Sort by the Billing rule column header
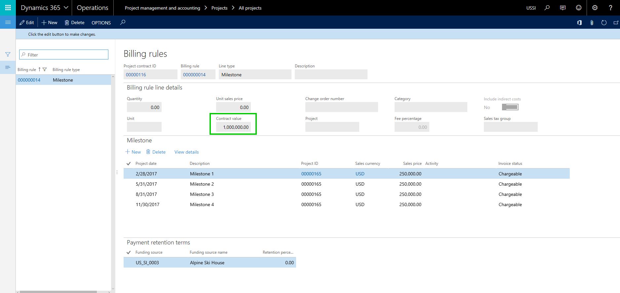Image resolution: width=620 pixels, height=293 pixels. tap(27, 70)
